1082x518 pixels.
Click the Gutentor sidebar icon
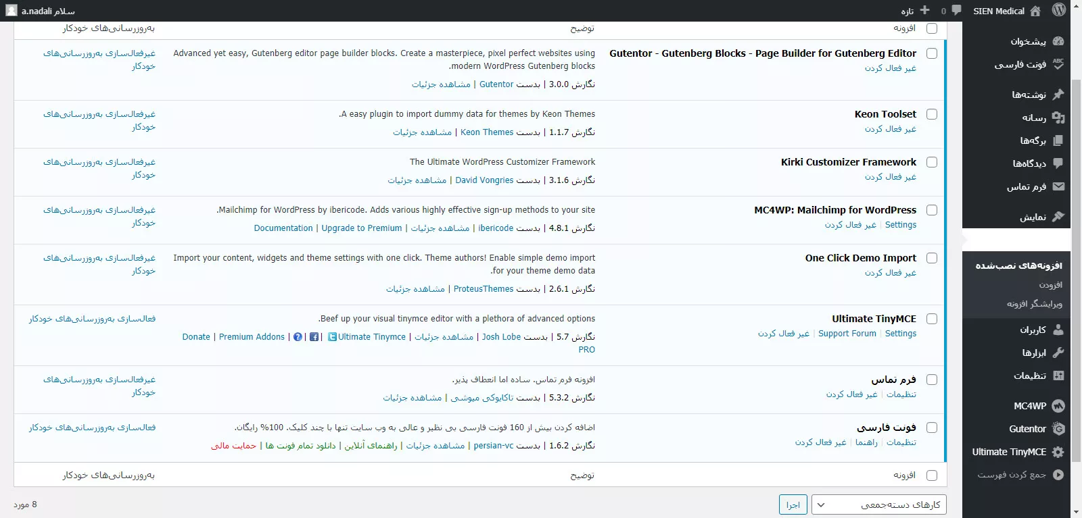1058,429
